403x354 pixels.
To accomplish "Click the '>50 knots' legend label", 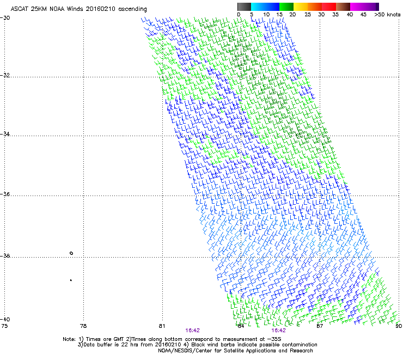I will (x=387, y=15).
